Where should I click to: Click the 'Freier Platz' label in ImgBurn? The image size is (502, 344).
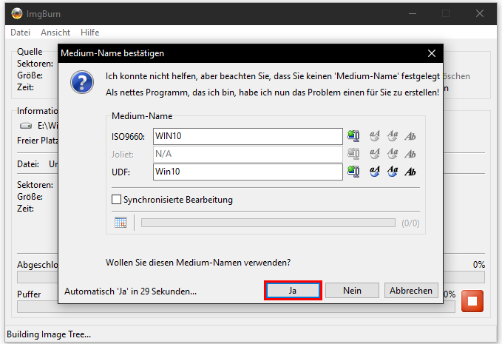tap(38, 141)
